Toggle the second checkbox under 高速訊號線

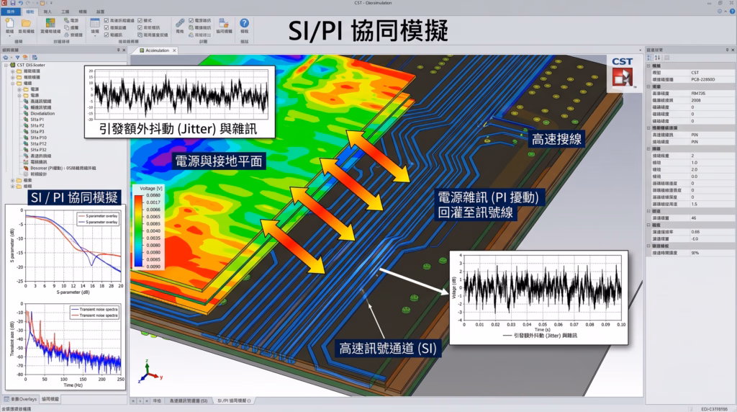click(x=107, y=28)
